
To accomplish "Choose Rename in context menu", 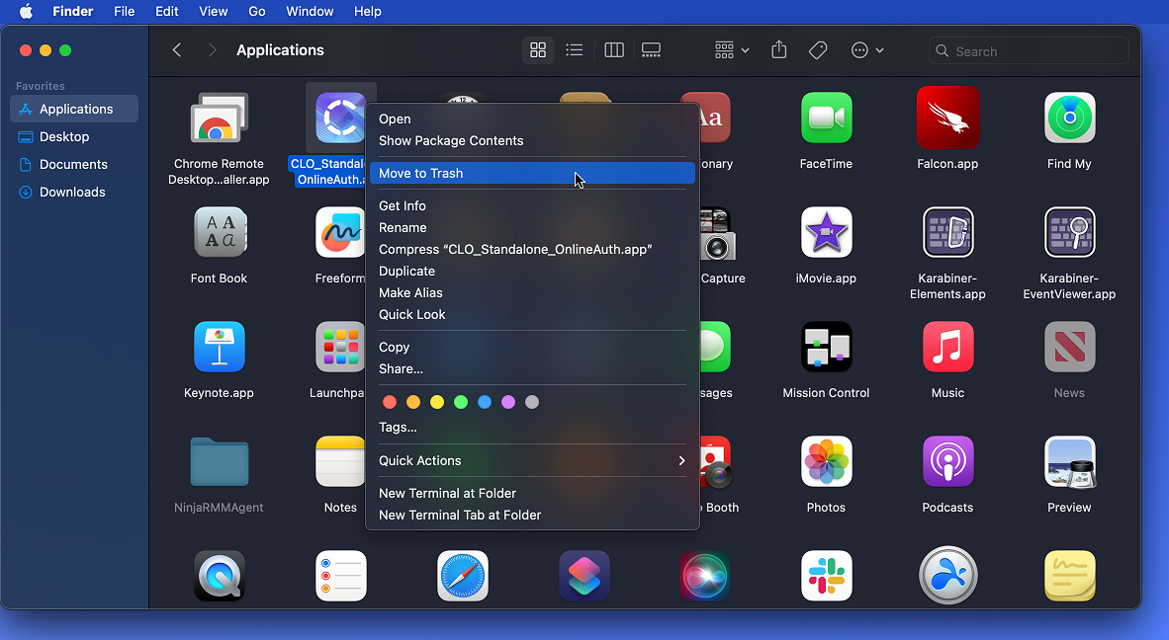I will coord(532,228).
